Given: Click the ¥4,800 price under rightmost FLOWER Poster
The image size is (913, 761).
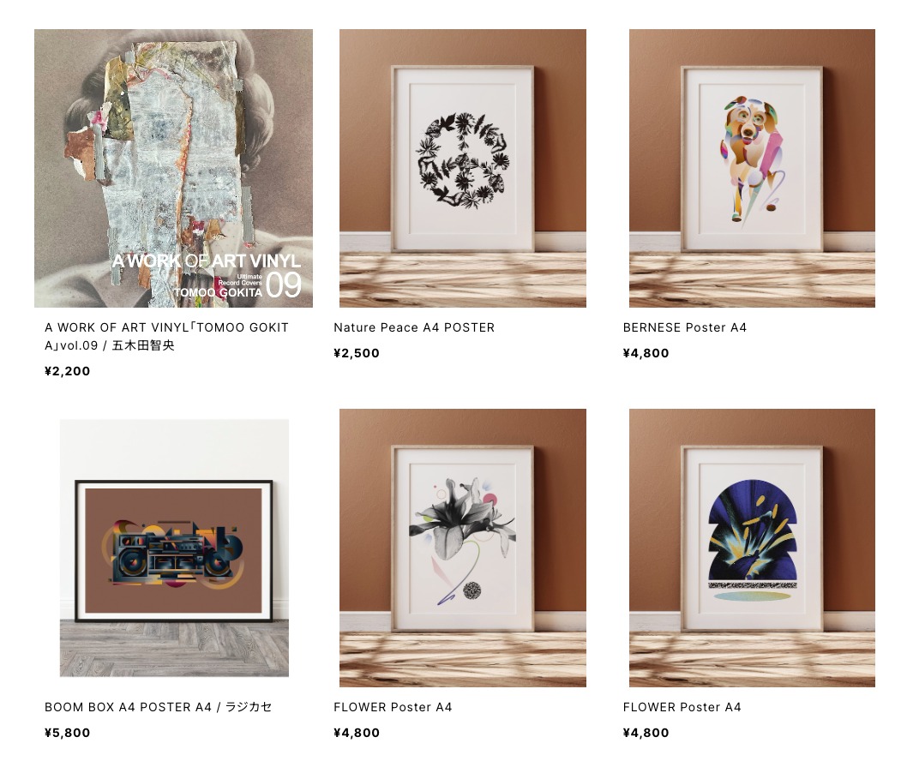Looking at the screenshot, I should pyautogui.click(x=646, y=733).
